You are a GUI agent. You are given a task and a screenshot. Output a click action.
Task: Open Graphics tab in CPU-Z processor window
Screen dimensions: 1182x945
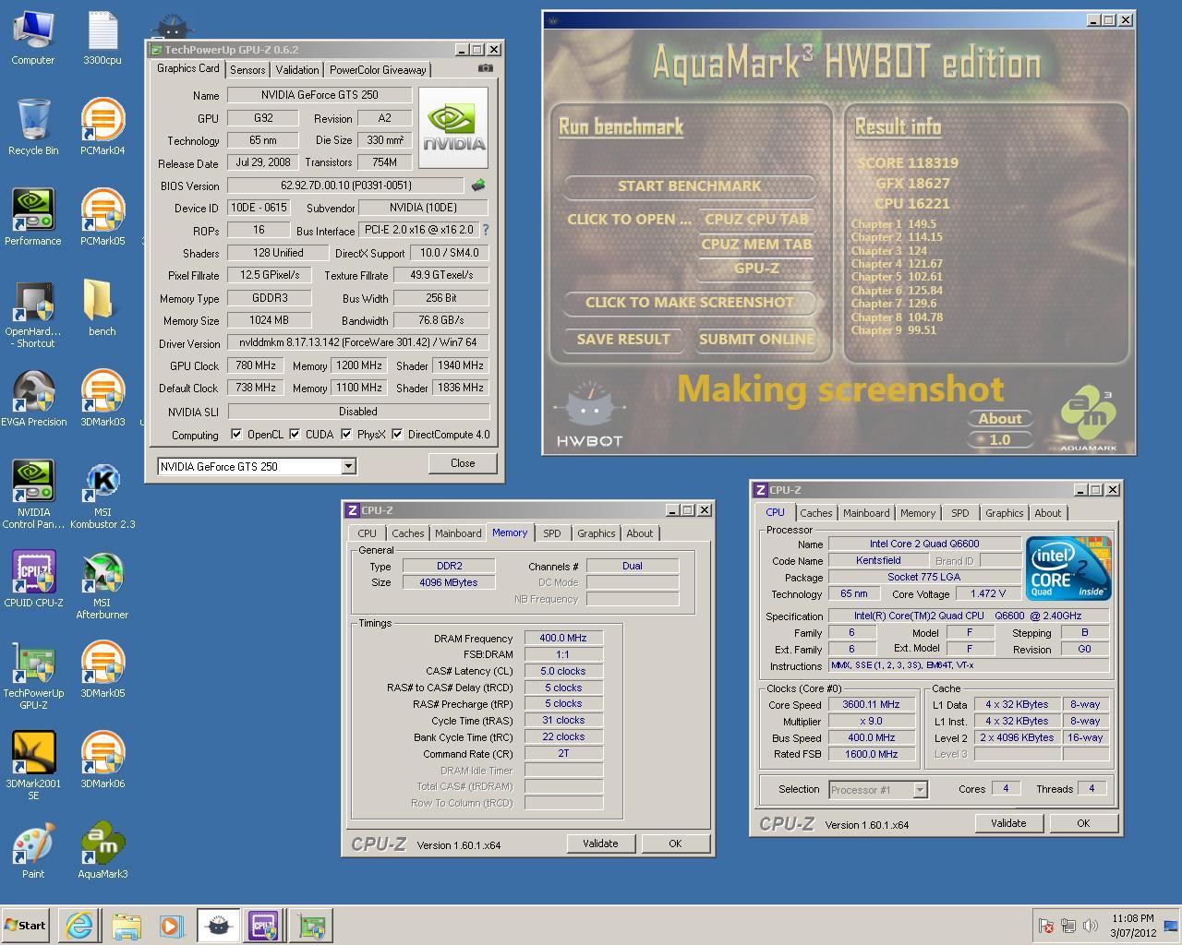[x=1005, y=513]
